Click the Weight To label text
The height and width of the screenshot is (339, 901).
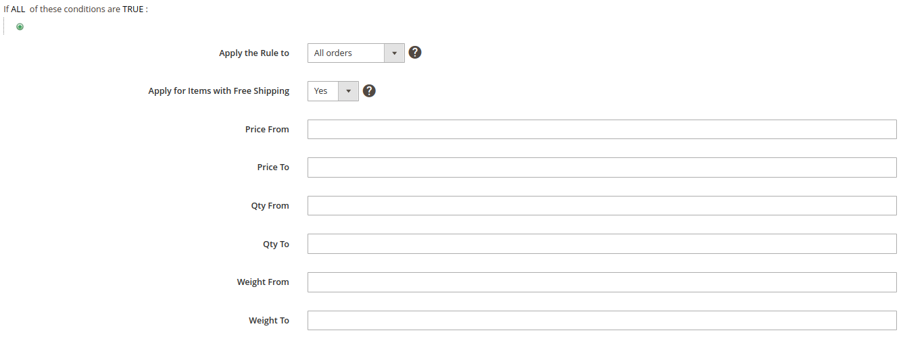tap(269, 321)
